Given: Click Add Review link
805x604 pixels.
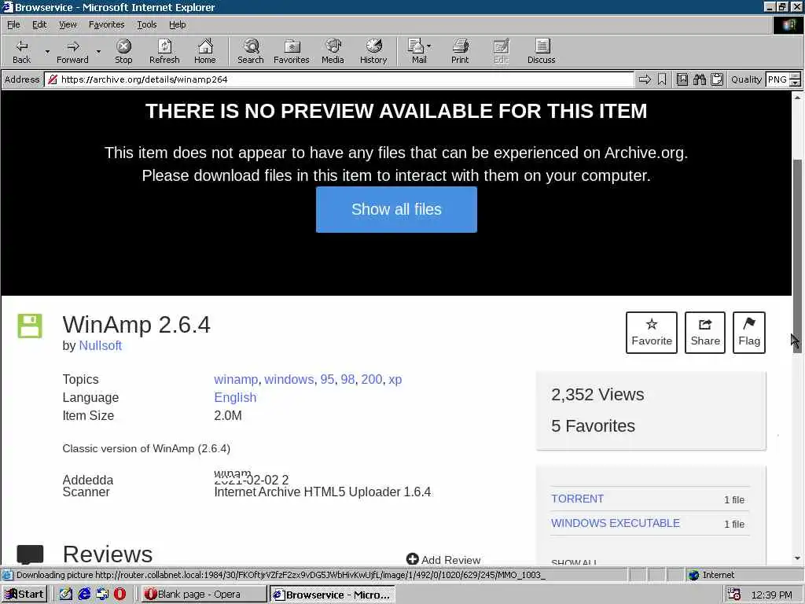Looking at the screenshot, I should 443,559.
